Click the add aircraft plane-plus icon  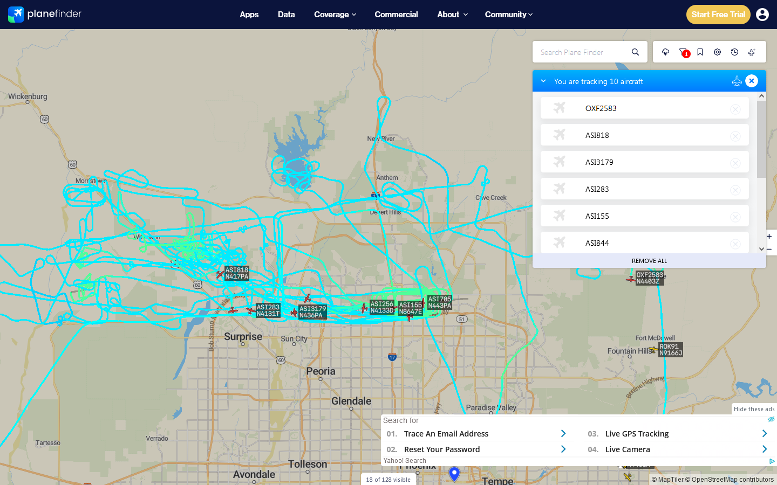[x=752, y=52]
